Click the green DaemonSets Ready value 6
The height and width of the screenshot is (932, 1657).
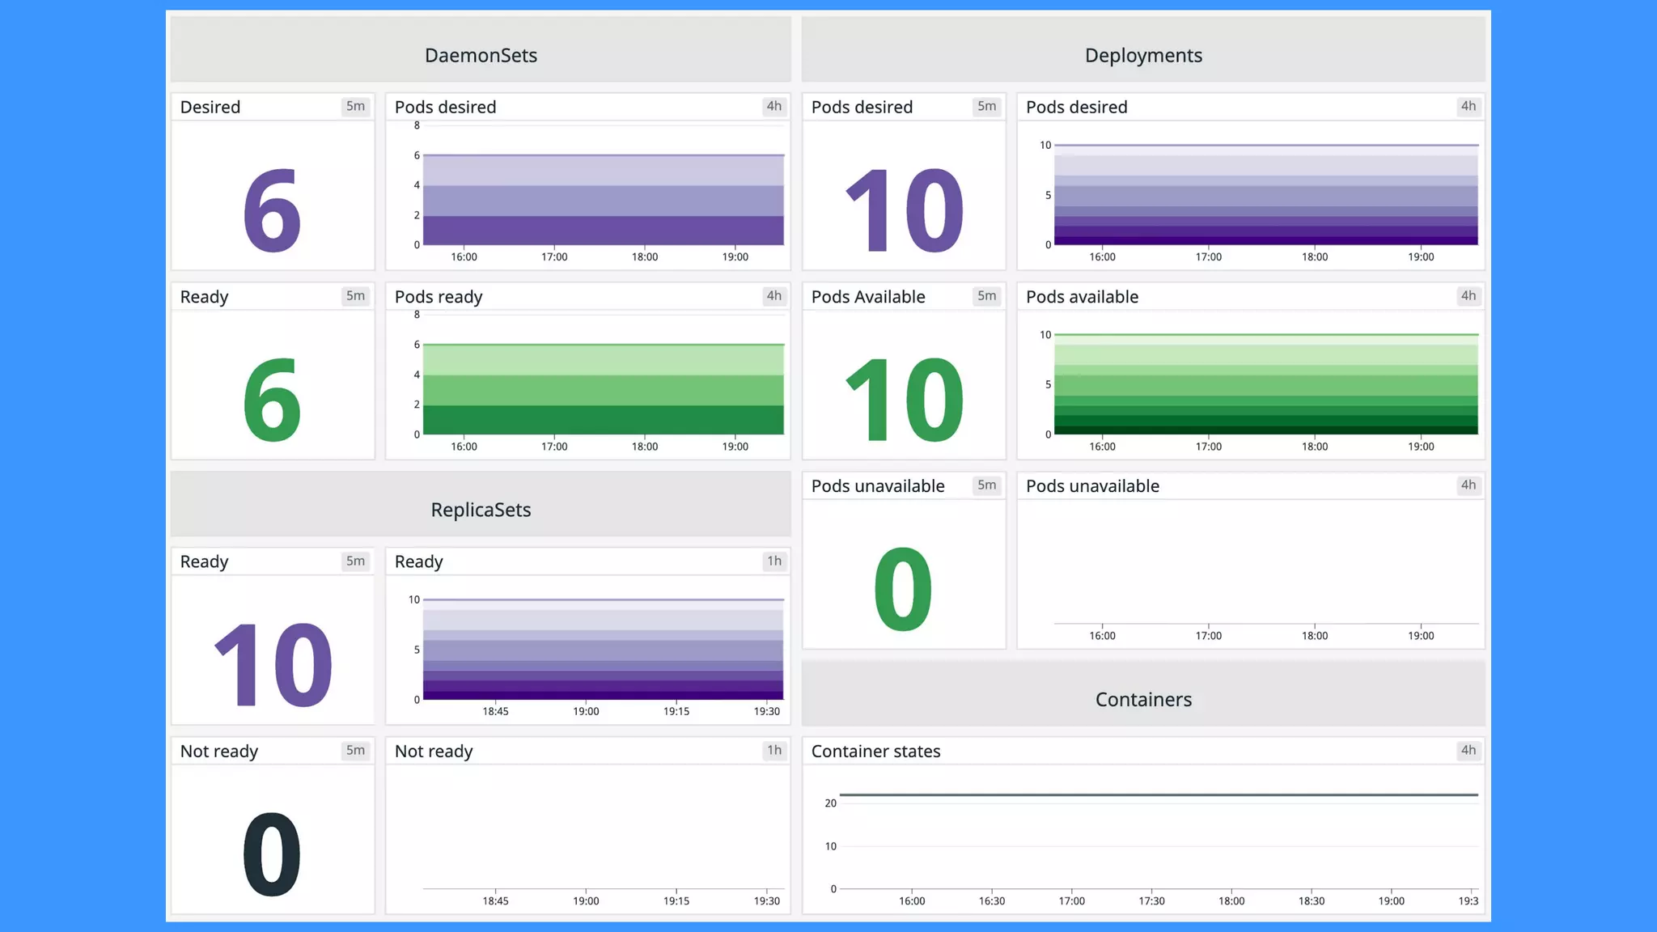click(x=272, y=400)
